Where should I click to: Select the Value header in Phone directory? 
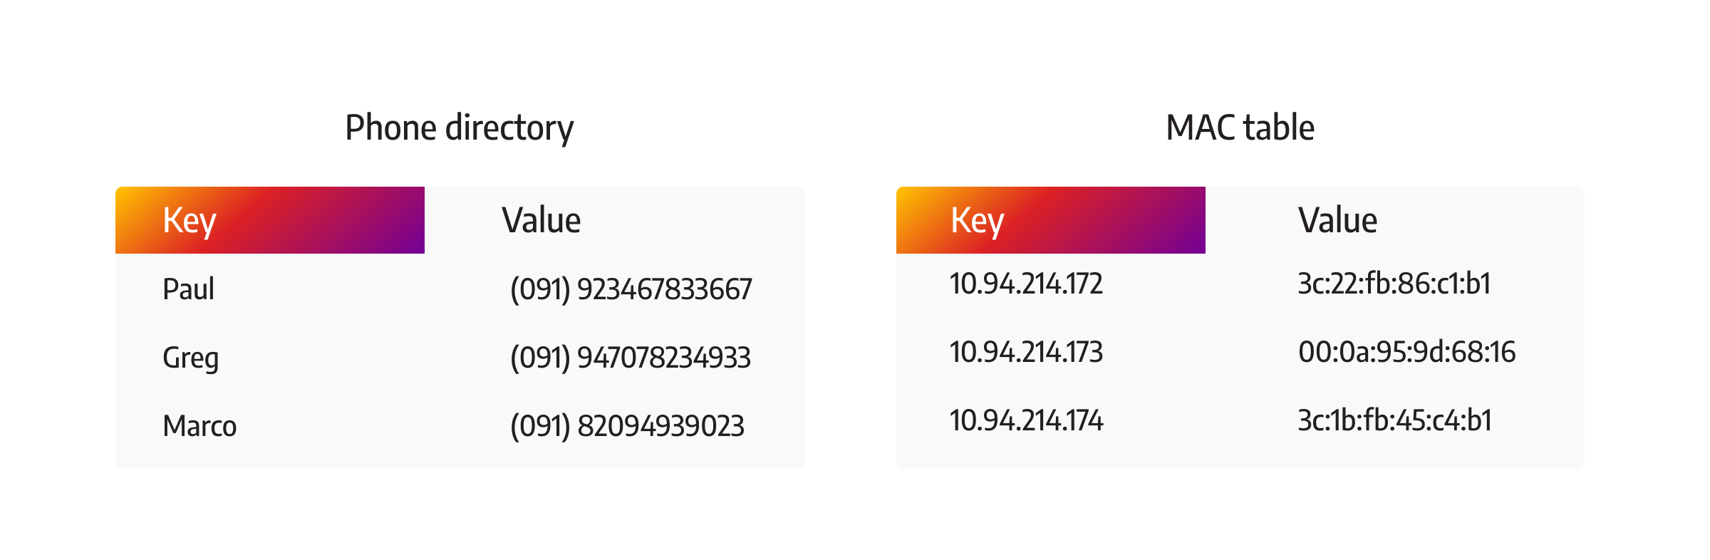[541, 220]
